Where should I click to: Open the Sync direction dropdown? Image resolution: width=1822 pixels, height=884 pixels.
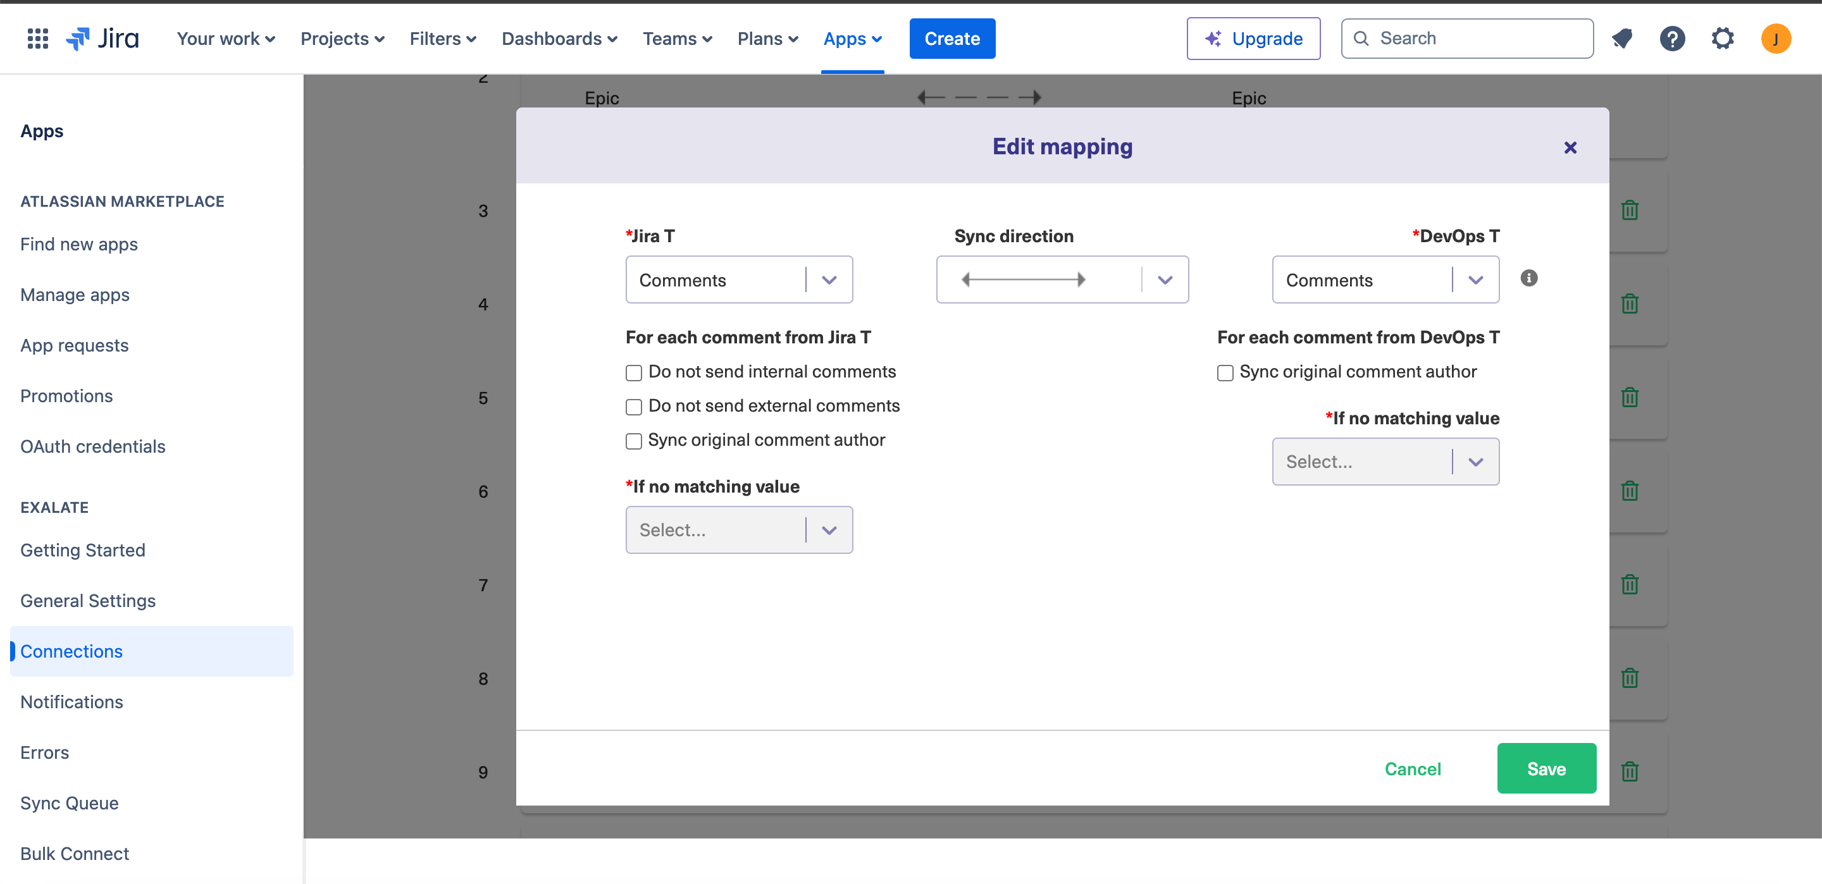1062,280
